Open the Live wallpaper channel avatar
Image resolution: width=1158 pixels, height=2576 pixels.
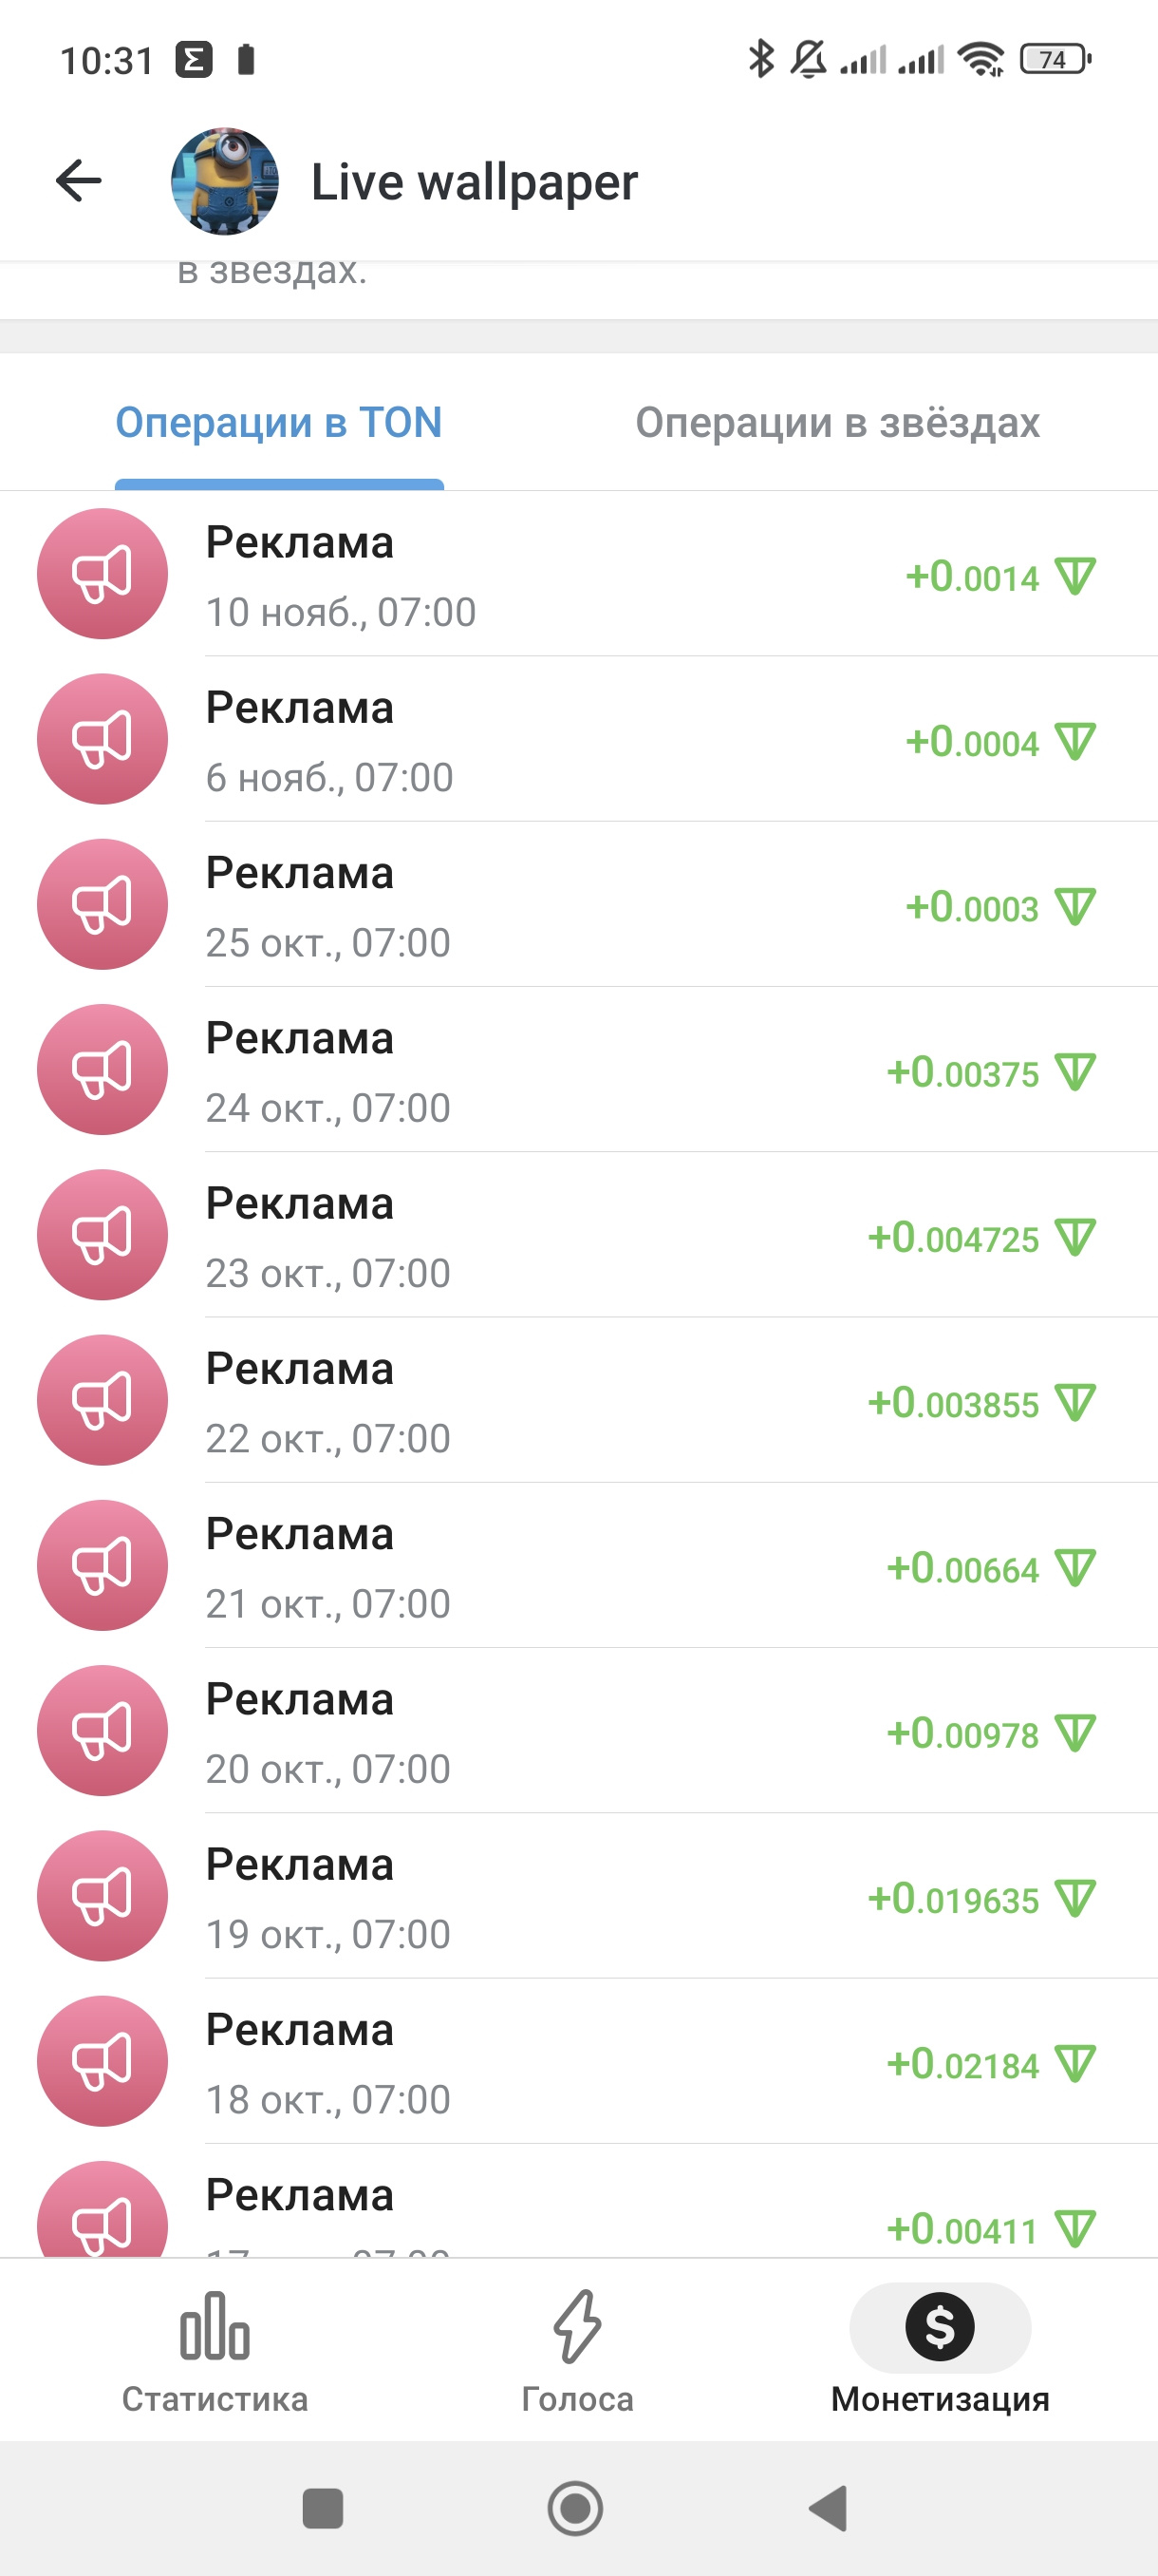[x=225, y=181]
